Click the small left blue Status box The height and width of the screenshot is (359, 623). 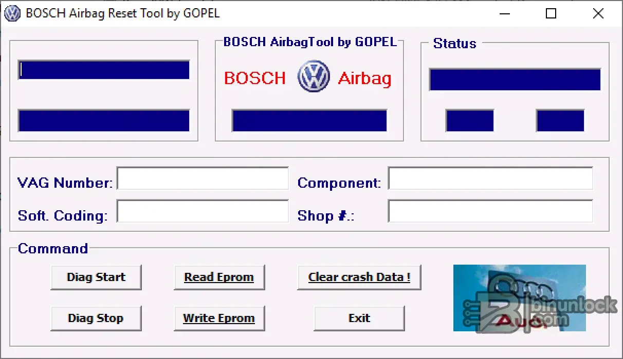(470, 121)
